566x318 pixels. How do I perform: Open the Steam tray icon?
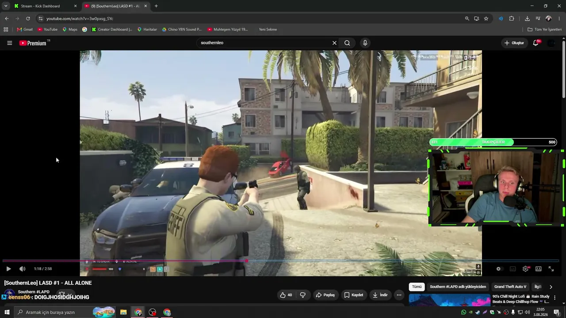pos(478,312)
